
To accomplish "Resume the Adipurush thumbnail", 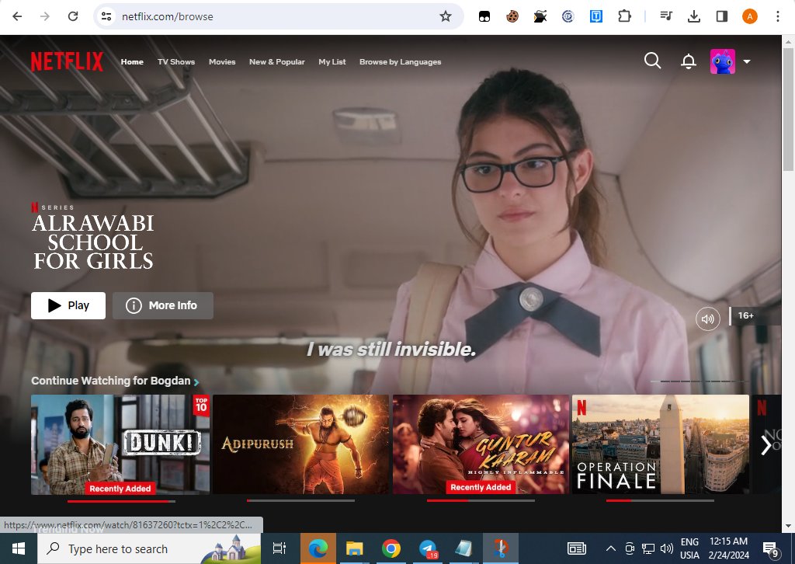I will (x=300, y=444).
